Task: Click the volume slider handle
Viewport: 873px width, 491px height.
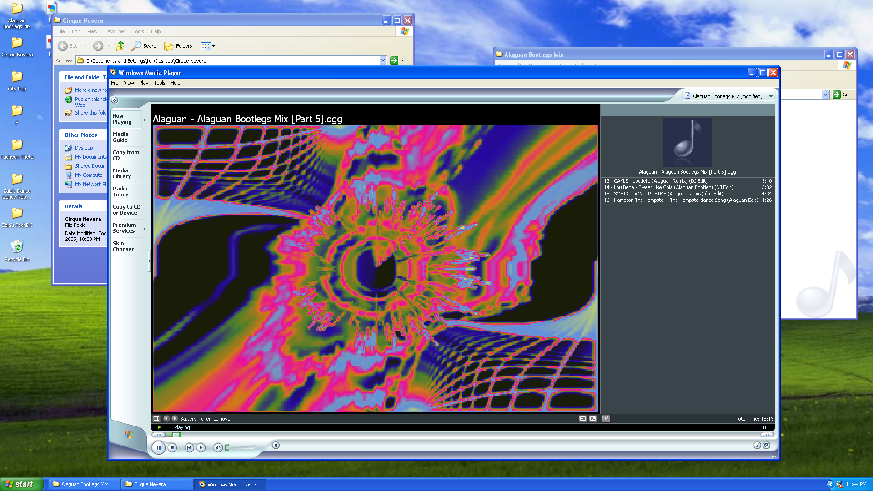Action: pos(227,448)
